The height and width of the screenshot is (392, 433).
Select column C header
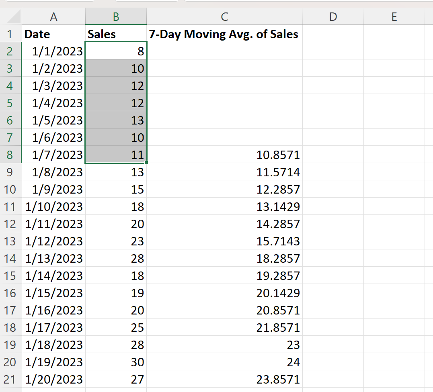tap(224, 17)
